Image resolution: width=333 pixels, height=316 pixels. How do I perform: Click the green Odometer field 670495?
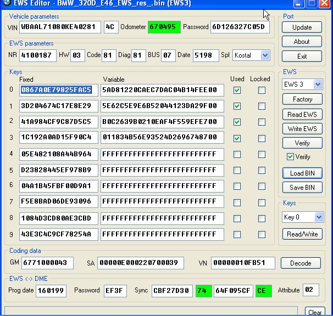164,27
